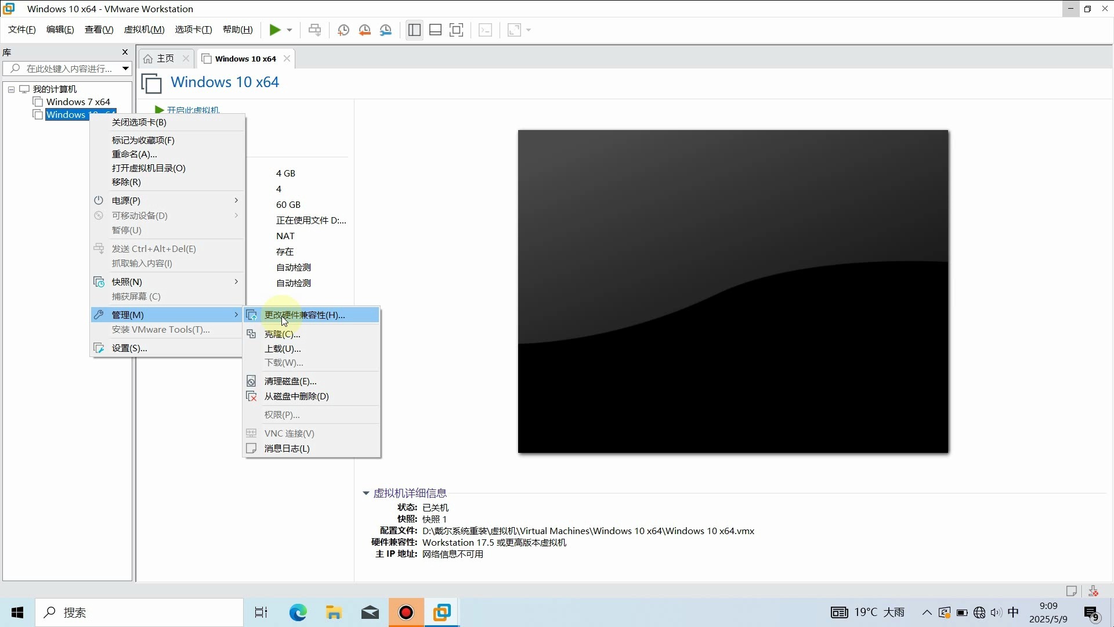Toggle the library sidebar view icon
This screenshot has width=1114, height=627.
tap(414, 30)
